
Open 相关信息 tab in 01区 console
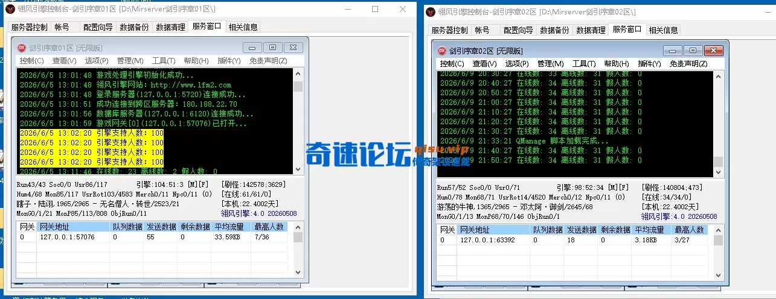tap(242, 27)
